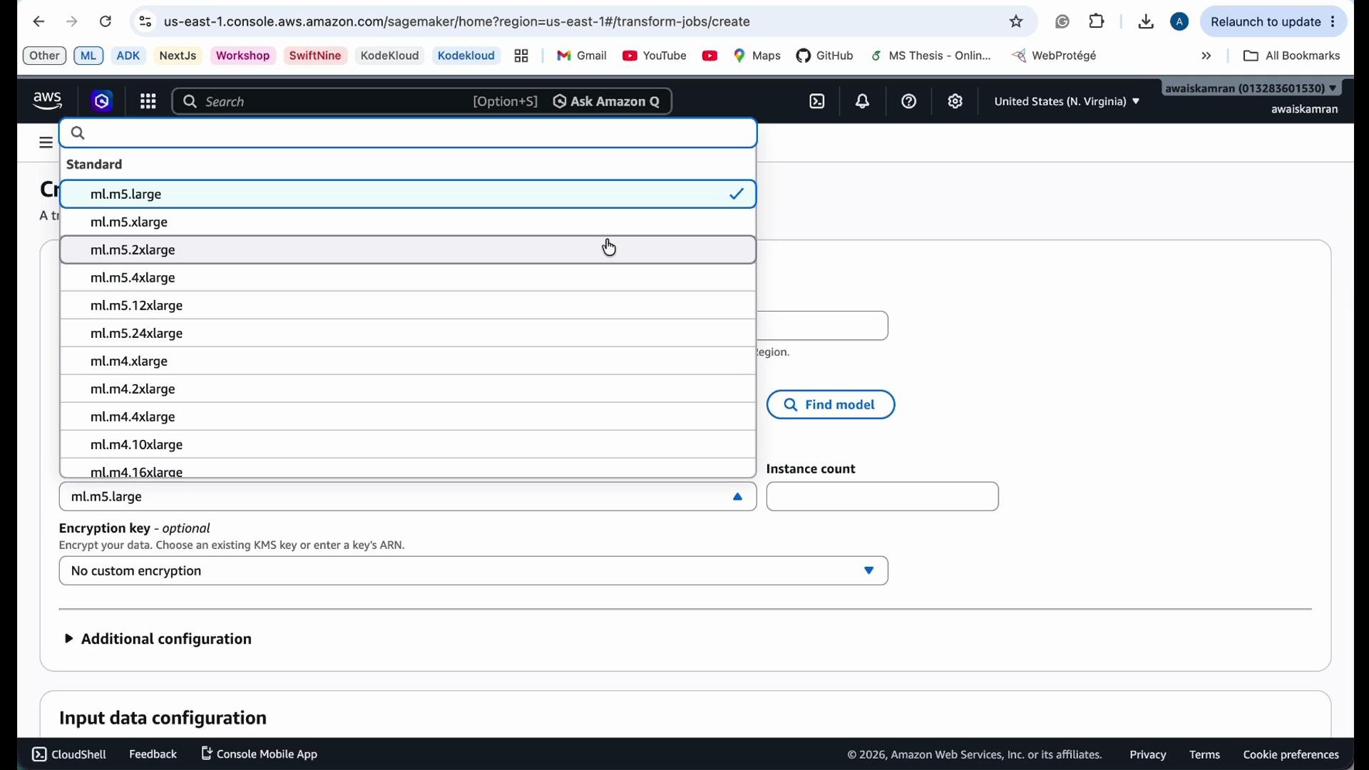The height and width of the screenshot is (770, 1369).
Task: Collapse the ml.m5.large instance type dropdown
Action: 408,497
